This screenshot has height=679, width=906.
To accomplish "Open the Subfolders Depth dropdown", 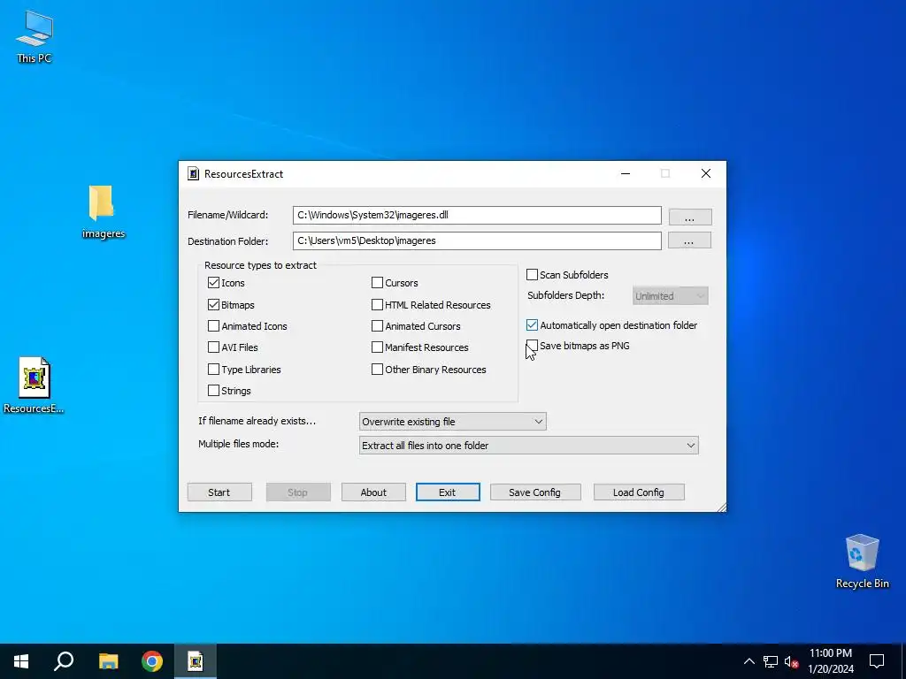I will [671, 296].
